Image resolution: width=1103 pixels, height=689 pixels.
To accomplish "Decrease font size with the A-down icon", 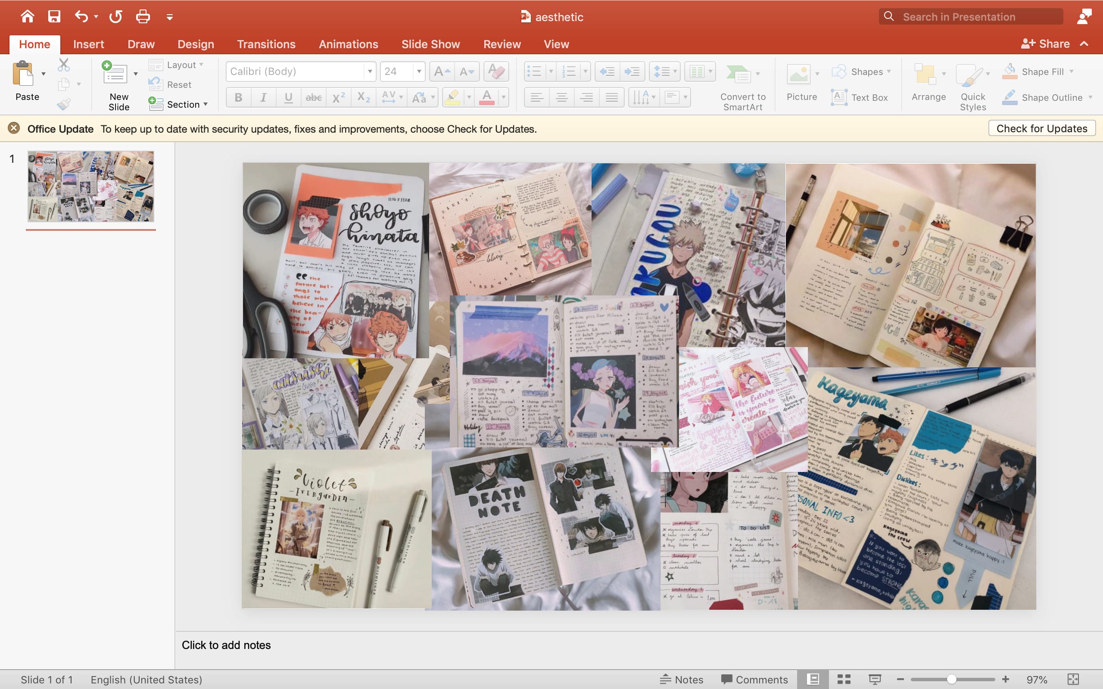I will point(467,71).
